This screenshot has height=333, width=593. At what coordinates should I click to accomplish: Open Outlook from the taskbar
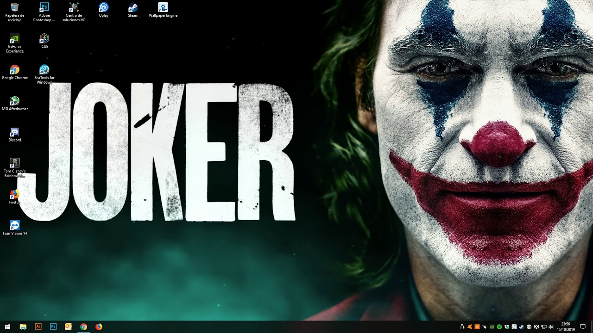point(69,327)
